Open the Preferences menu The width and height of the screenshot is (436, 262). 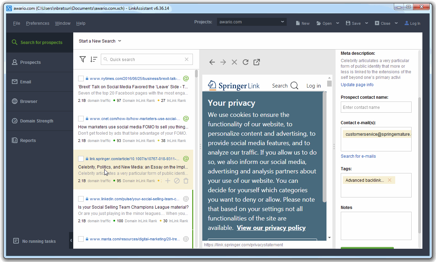(x=38, y=23)
